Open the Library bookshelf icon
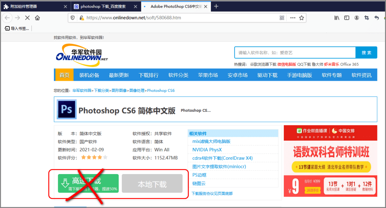Screen dimensions: 386x208 click(x=337, y=18)
